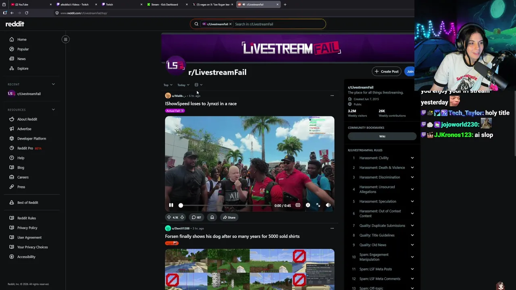Open the Today time range dropdown
Image resolution: width=516 pixels, height=290 pixels.
(183, 85)
